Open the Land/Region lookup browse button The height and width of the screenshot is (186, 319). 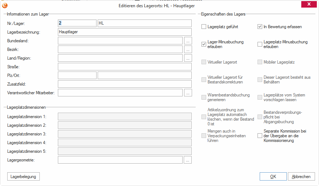click(188, 58)
